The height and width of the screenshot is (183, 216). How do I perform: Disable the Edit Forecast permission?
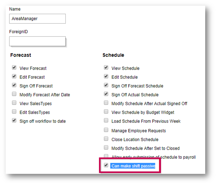pyautogui.click(x=14, y=76)
